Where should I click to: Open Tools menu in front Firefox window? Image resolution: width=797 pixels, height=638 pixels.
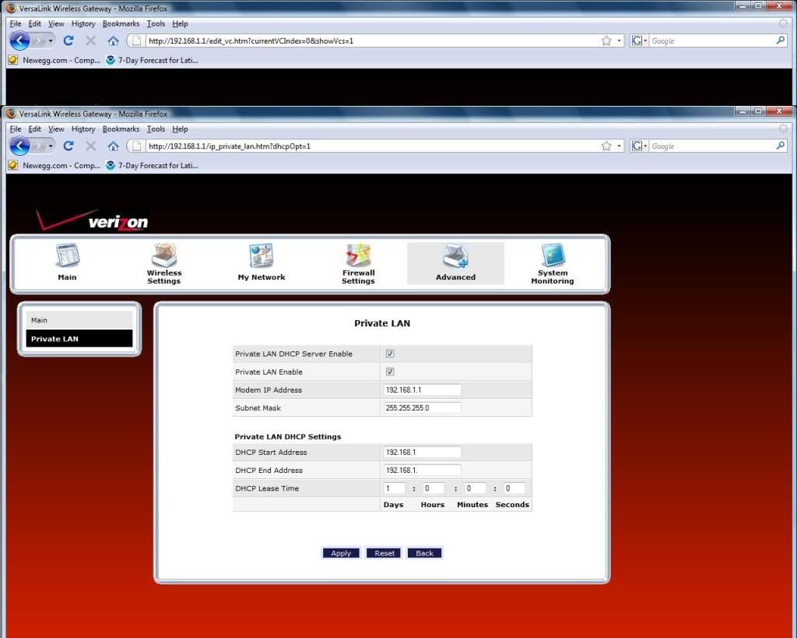click(156, 129)
